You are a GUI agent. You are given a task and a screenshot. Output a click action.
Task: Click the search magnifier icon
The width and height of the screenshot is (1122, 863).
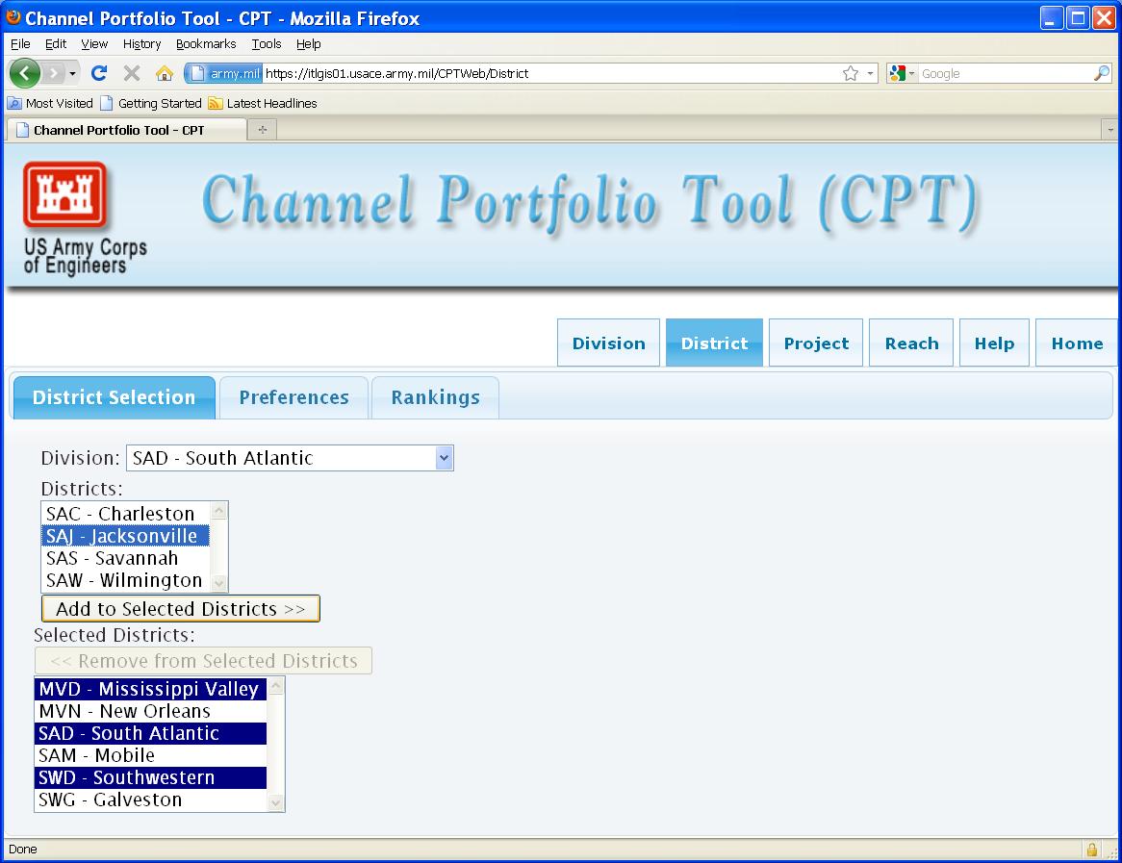click(x=1102, y=73)
